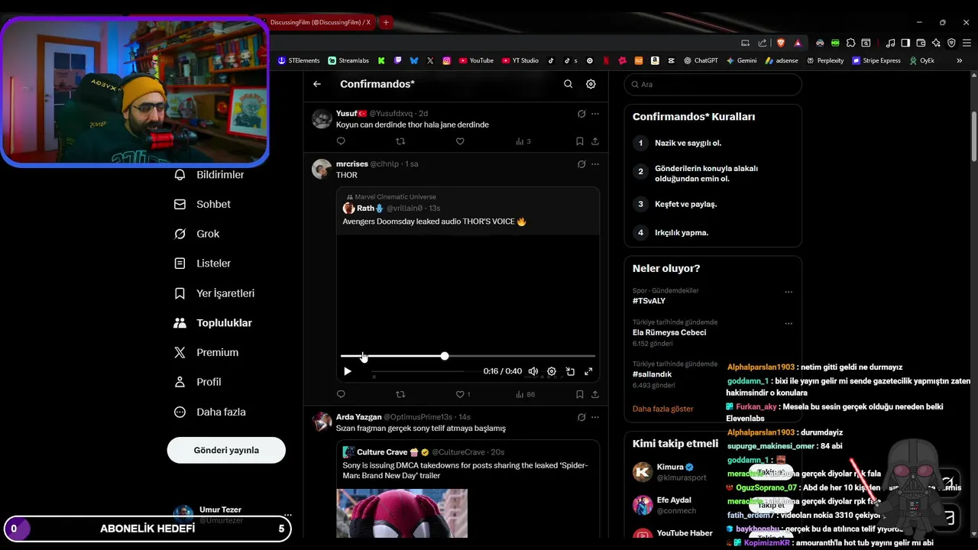This screenshot has height=550, width=978.
Task: Open Sohbet in sidebar
Action: [x=213, y=204]
